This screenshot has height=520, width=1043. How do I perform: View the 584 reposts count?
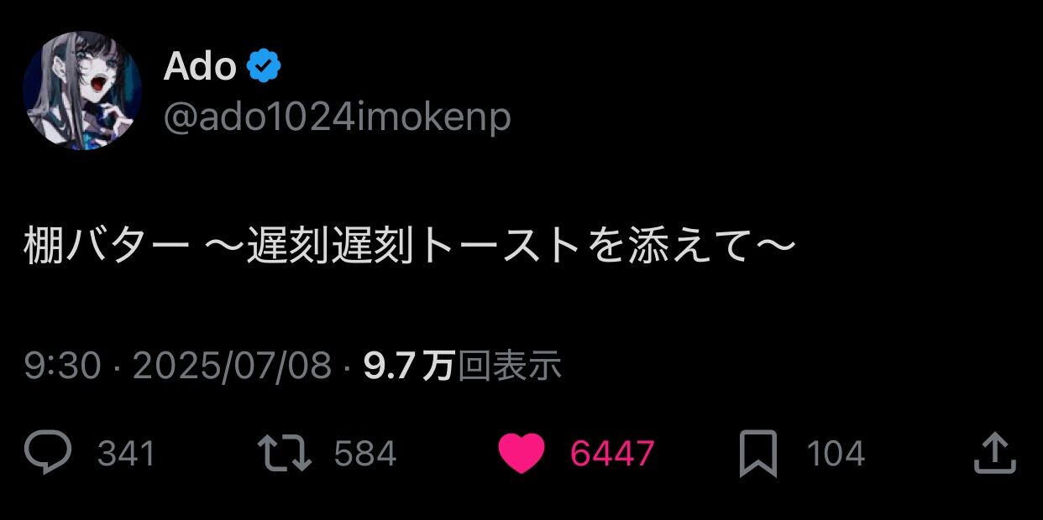pos(365,455)
